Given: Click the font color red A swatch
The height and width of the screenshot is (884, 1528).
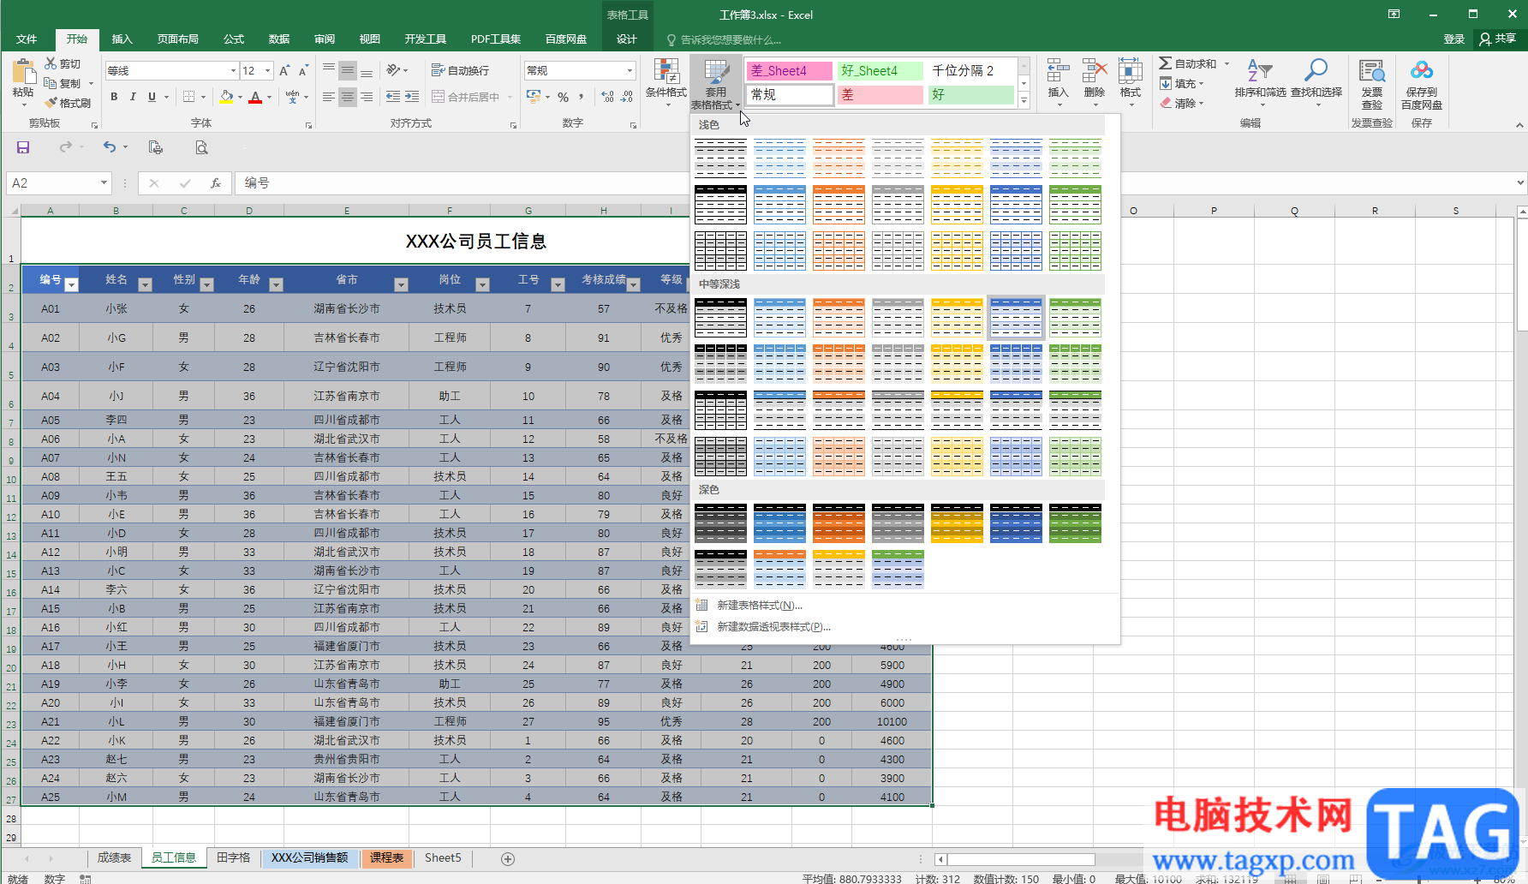Looking at the screenshot, I should [254, 98].
